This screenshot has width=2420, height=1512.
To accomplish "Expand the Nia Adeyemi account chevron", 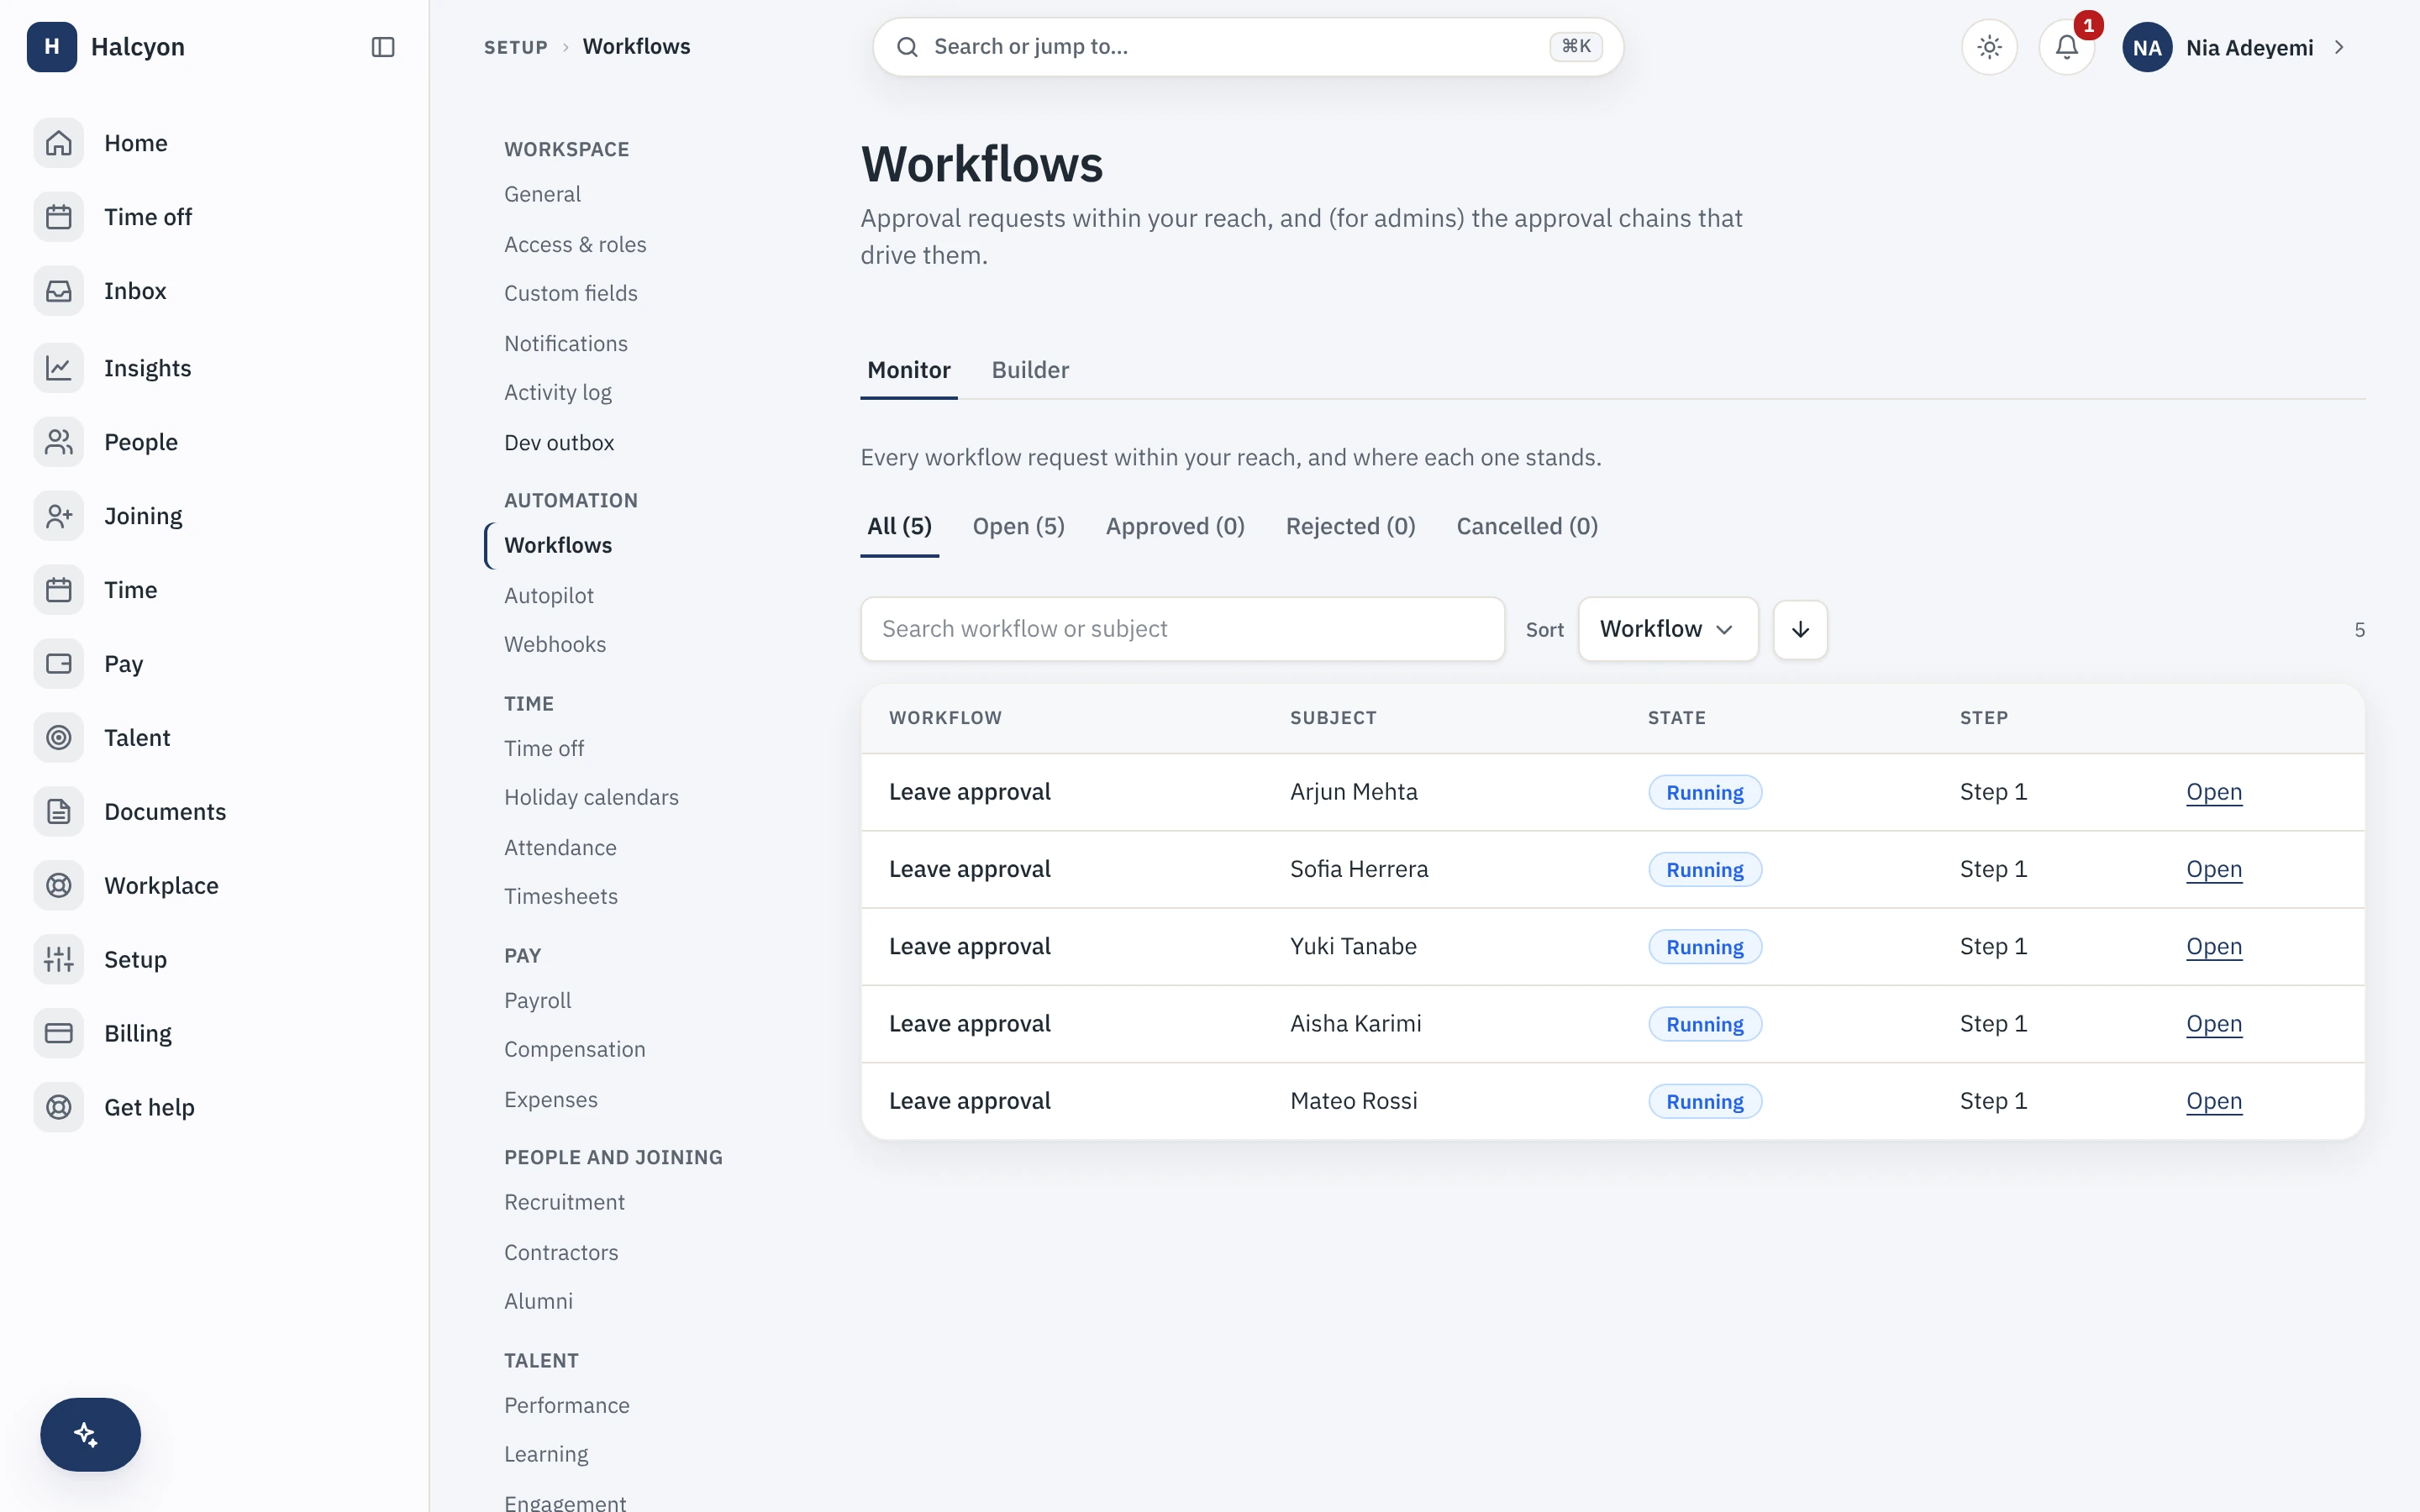I will (x=2339, y=47).
